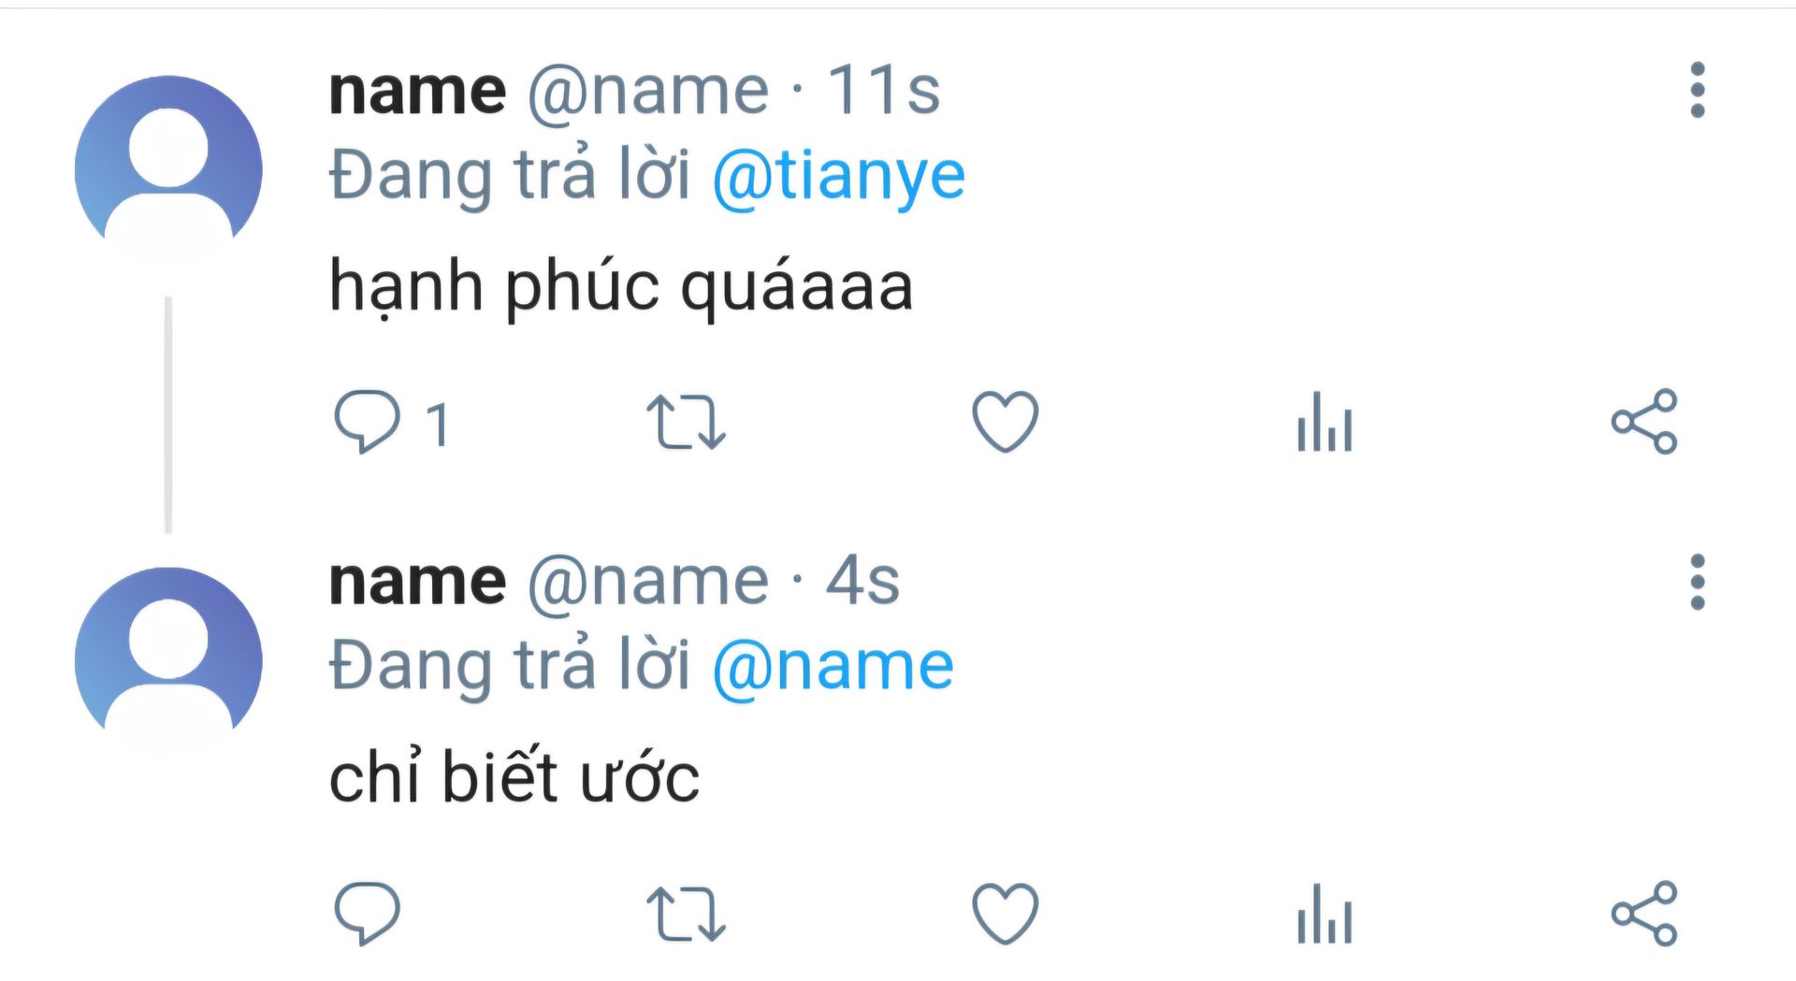The width and height of the screenshot is (1796, 981).
Task: Open the tweet text "hạnh phúc quáaaa"
Action: coord(620,286)
